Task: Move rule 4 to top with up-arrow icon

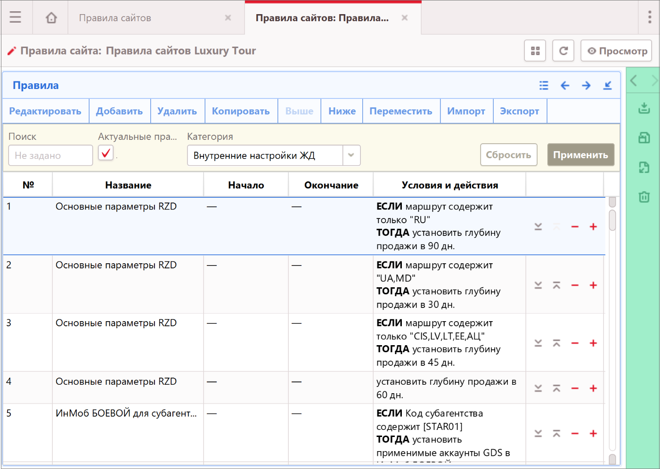Action: 556,388
